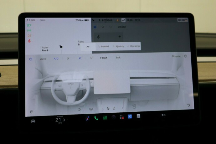Select Camping climate mode

(x=133, y=46)
